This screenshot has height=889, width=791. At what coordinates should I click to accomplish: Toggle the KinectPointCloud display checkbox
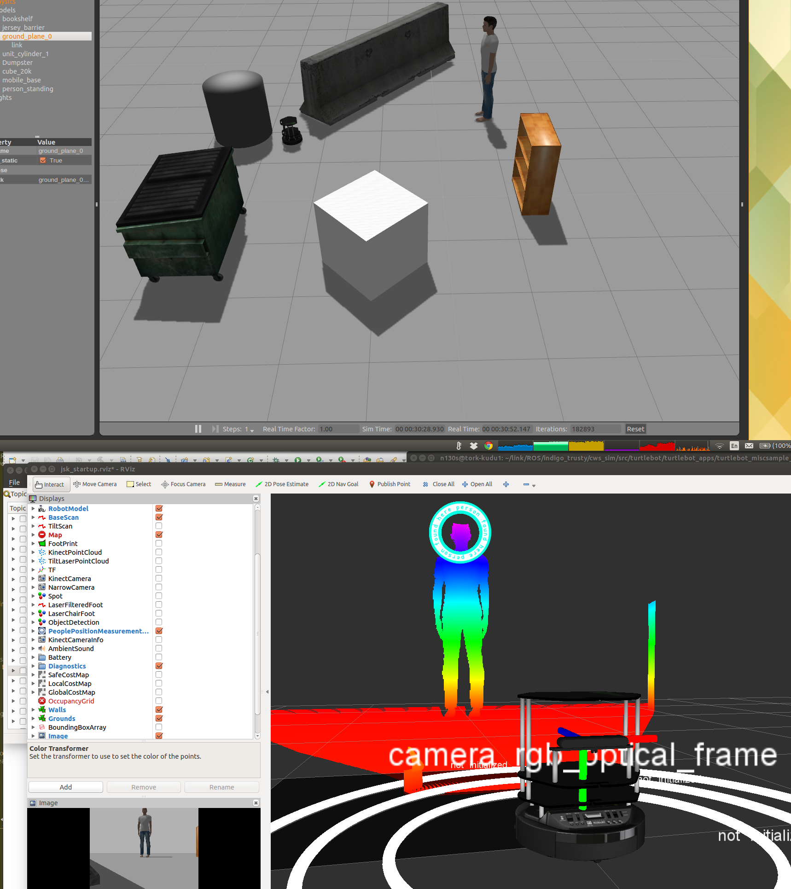click(x=159, y=552)
